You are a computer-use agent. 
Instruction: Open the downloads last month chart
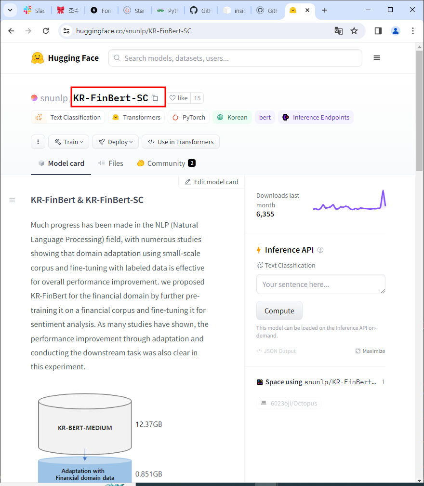tap(349, 201)
